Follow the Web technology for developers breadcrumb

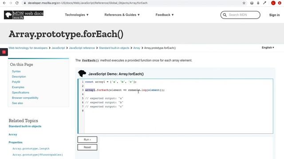click(x=28, y=48)
